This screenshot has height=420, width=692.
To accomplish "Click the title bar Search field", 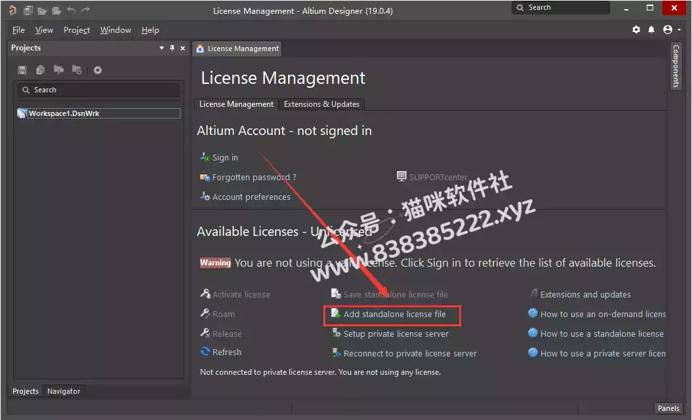I will click(560, 7).
